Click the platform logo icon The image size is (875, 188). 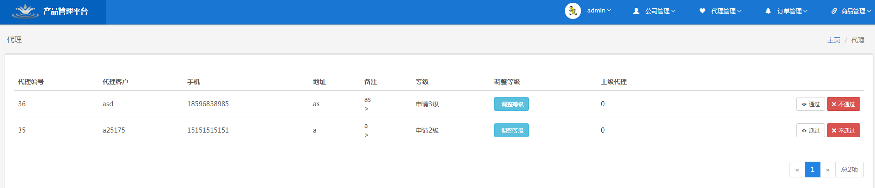(x=25, y=11)
